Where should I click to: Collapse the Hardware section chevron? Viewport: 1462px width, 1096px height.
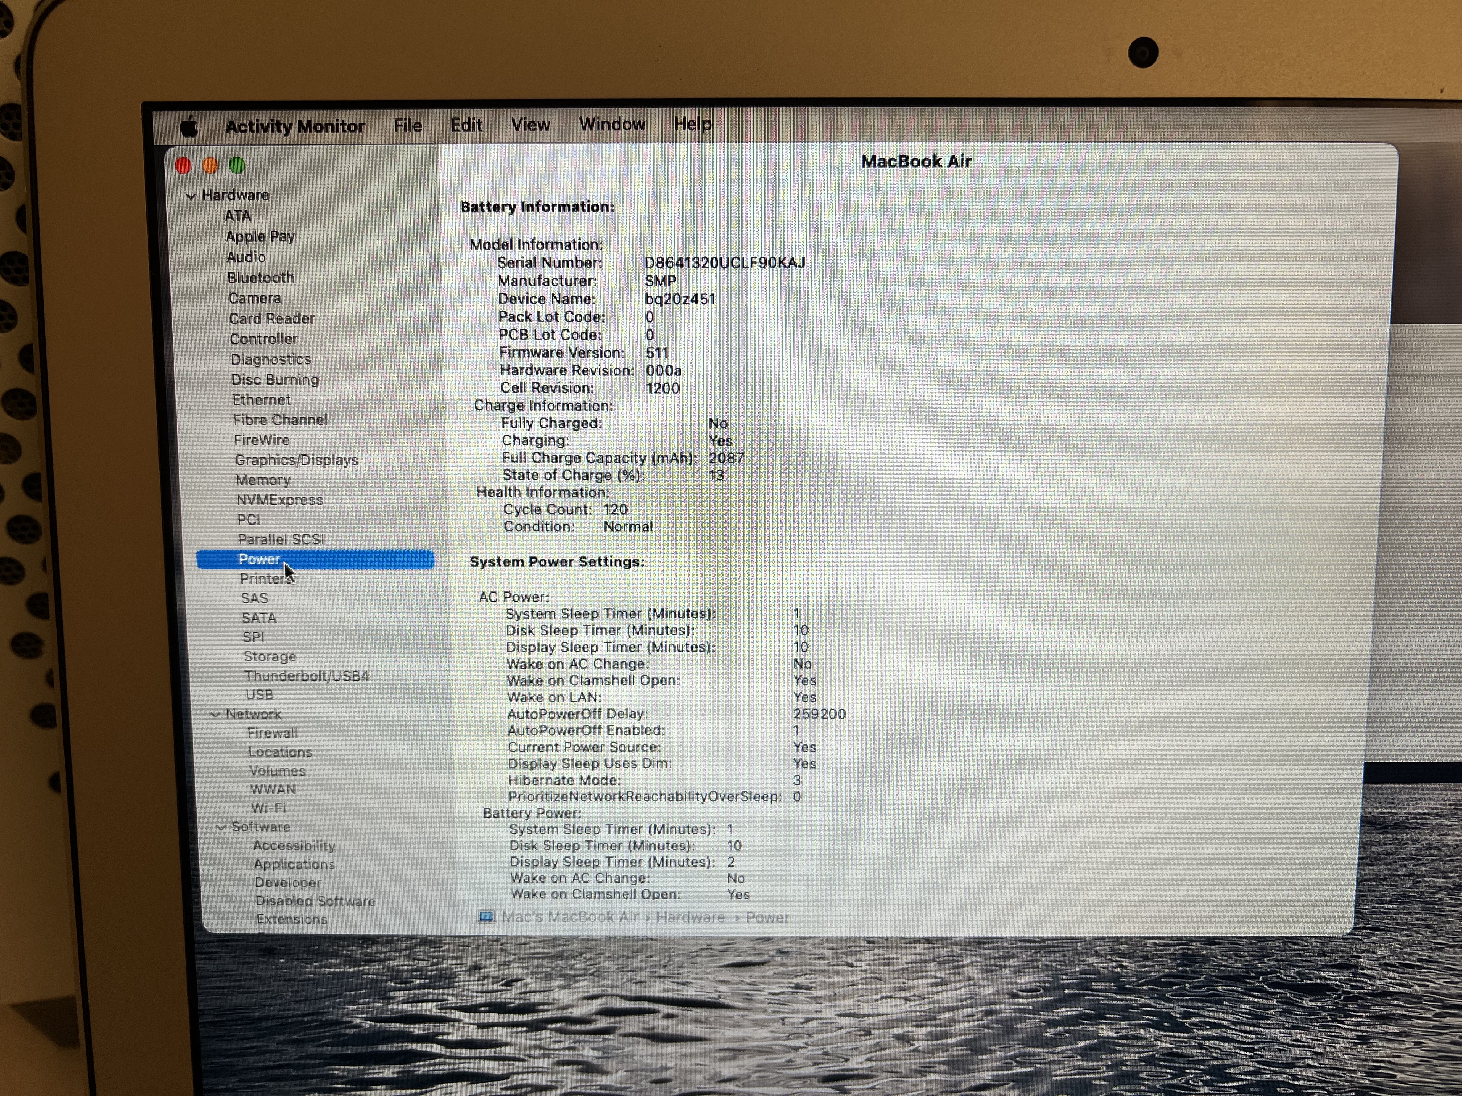pyautogui.click(x=190, y=196)
